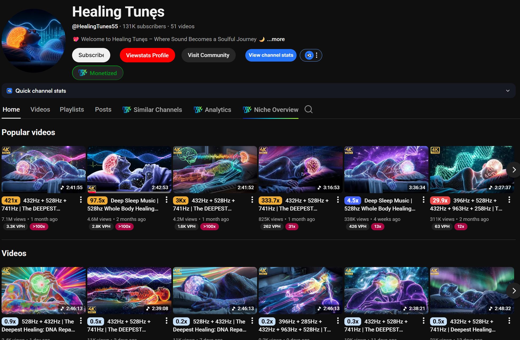Click the next arrow on the Popular videos carousel

514,169
